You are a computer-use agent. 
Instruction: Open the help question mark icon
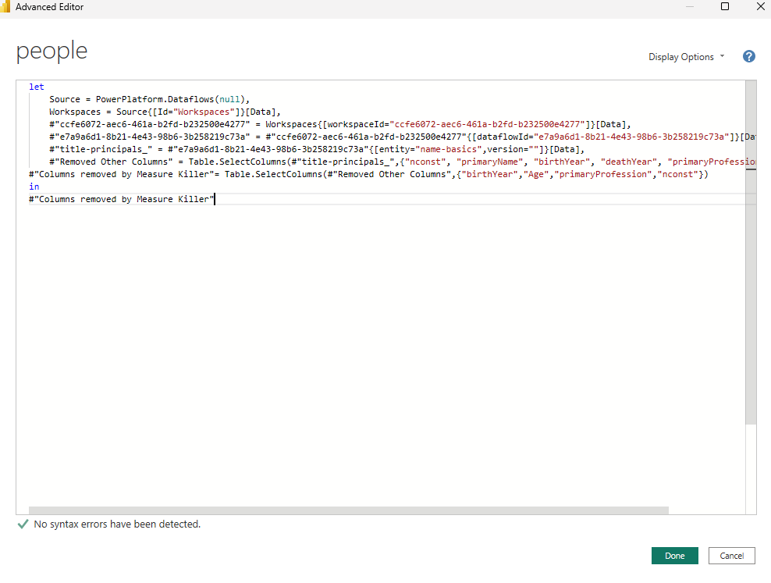tap(748, 56)
